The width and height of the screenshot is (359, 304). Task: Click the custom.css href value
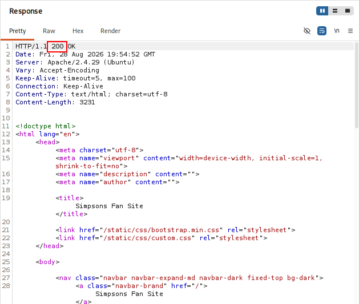click(147, 238)
